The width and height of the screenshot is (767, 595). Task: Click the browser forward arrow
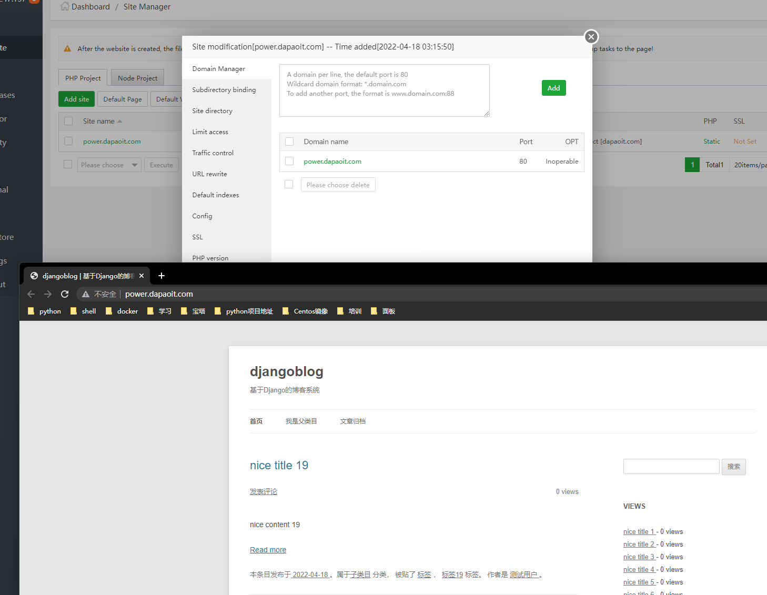pyautogui.click(x=48, y=294)
